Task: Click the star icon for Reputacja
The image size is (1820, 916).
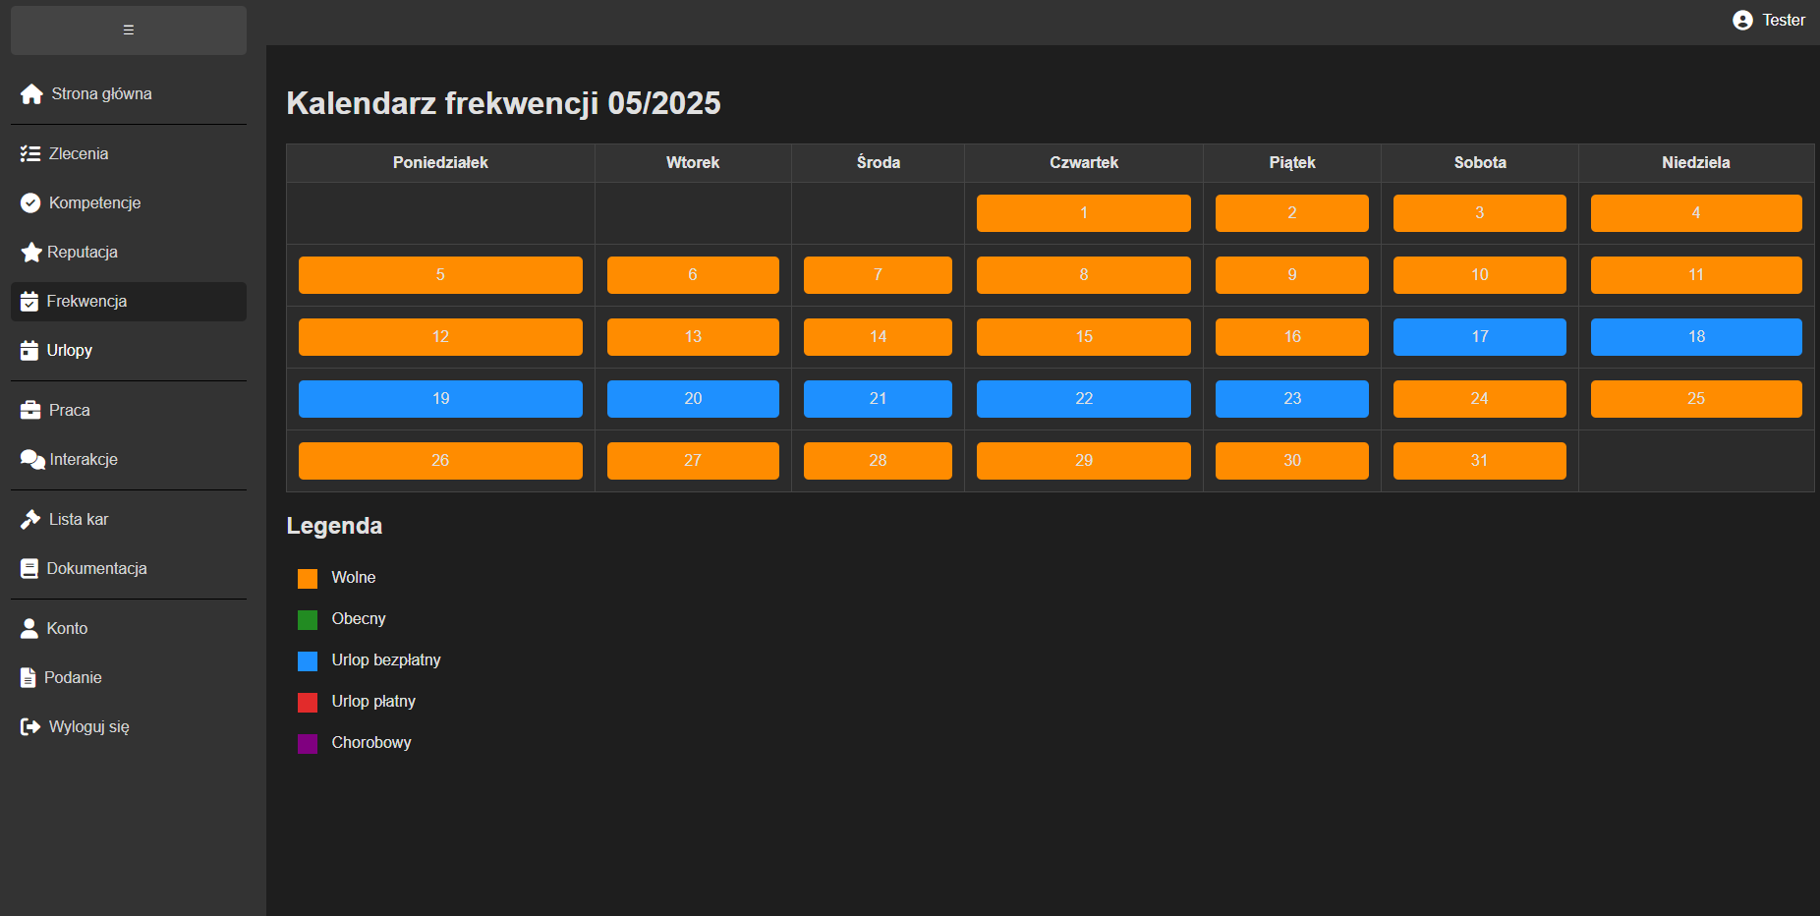Action: (x=30, y=253)
